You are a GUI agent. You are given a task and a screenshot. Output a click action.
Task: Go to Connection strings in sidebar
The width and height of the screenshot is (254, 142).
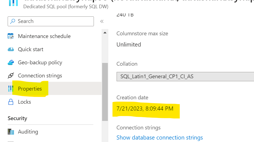[40, 76]
